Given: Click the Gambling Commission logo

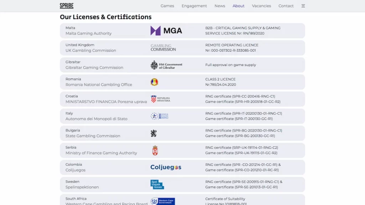Looking at the screenshot, I should click(x=163, y=48).
